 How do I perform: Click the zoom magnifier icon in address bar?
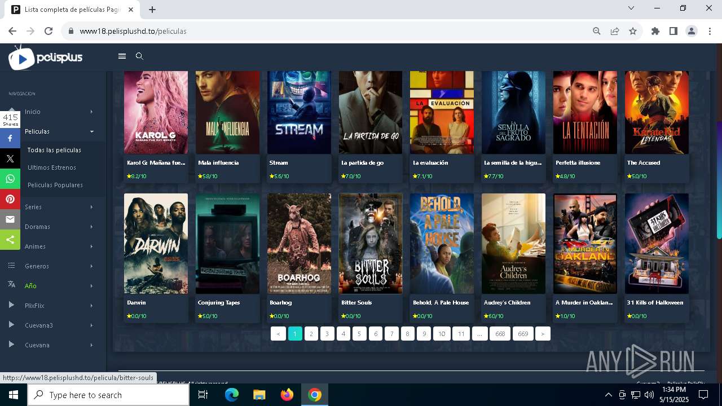click(x=597, y=31)
